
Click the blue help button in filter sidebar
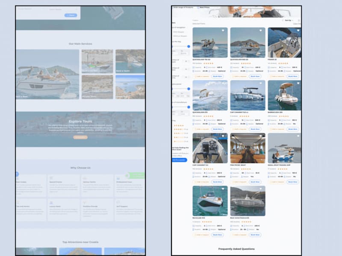tap(179, 160)
